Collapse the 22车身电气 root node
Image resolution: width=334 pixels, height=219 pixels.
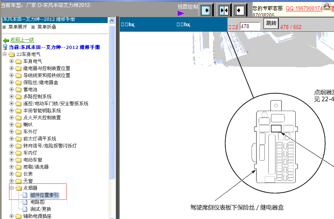coord(4,54)
